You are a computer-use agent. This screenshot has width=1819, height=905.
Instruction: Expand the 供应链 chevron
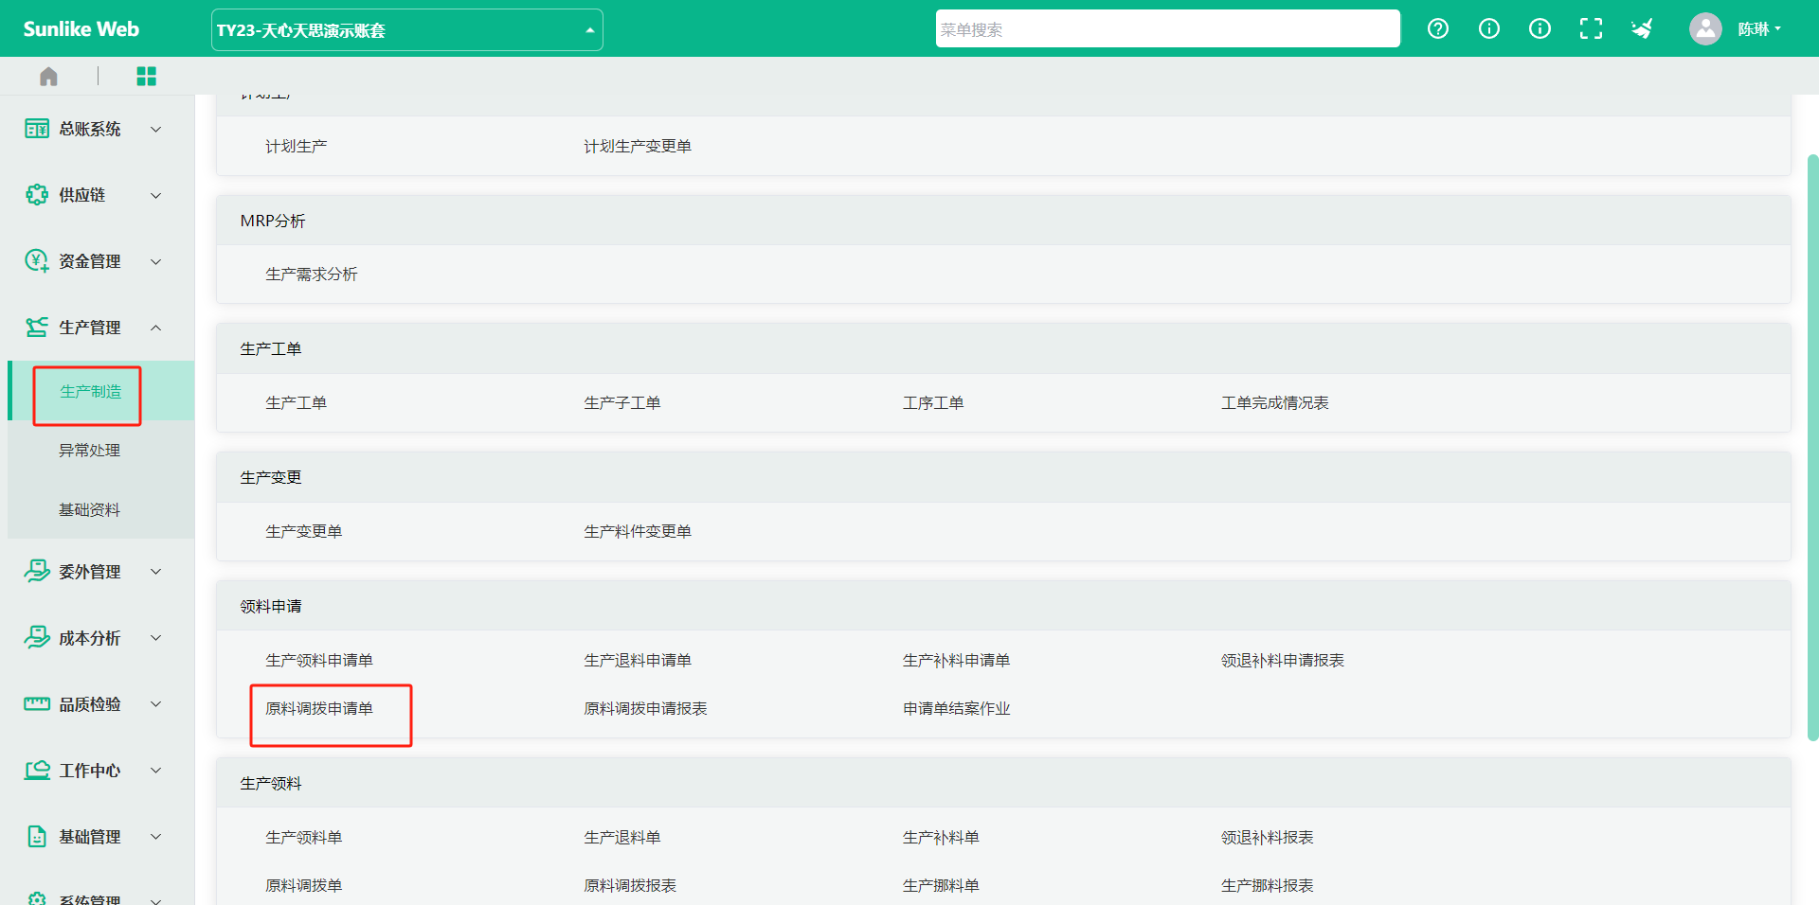pyautogui.click(x=156, y=195)
